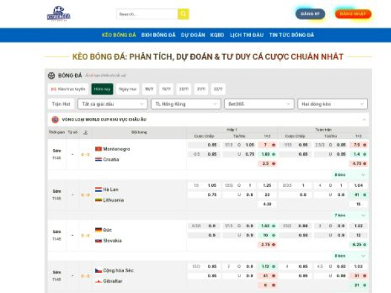
Task: Open the BXH BÓNG ĐÁ menu item
Action: (x=158, y=35)
